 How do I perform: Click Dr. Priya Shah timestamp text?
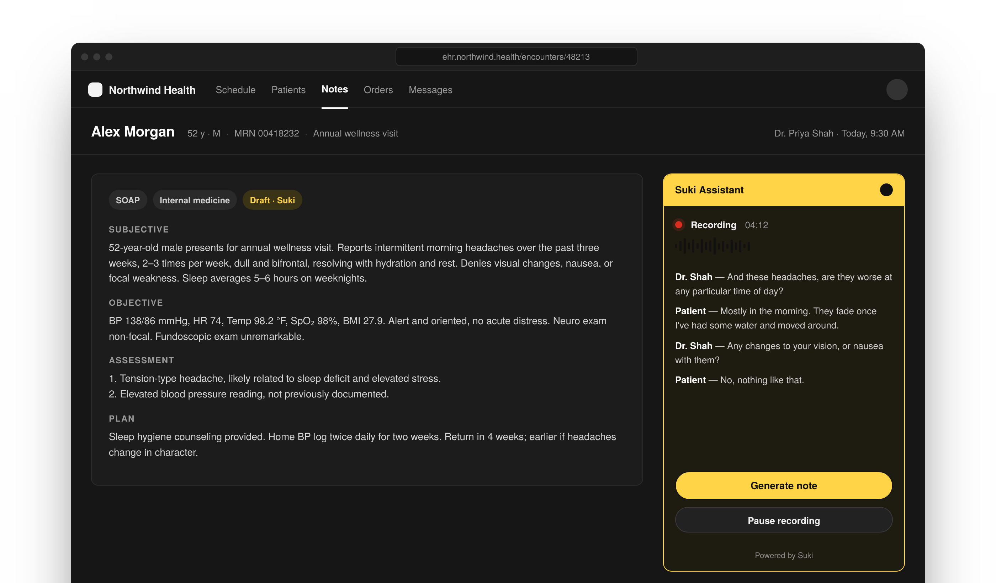[839, 134]
